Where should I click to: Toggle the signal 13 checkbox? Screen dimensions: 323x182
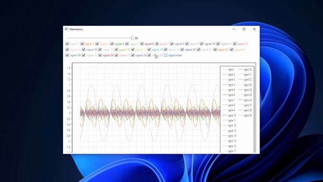coord(67,50)
